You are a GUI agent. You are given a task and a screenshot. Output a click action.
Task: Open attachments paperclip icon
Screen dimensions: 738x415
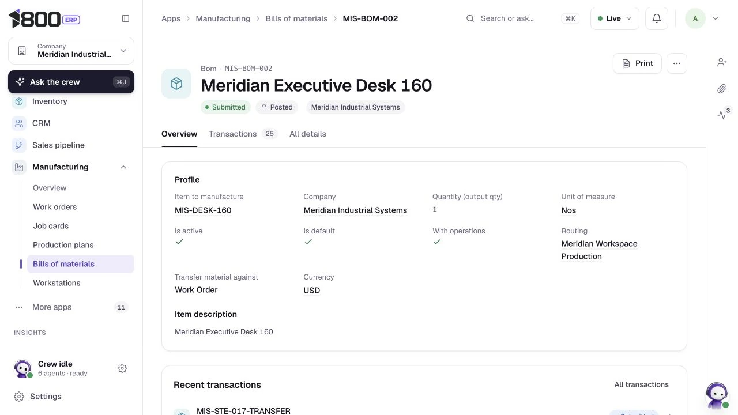click(x=722, y=89)
